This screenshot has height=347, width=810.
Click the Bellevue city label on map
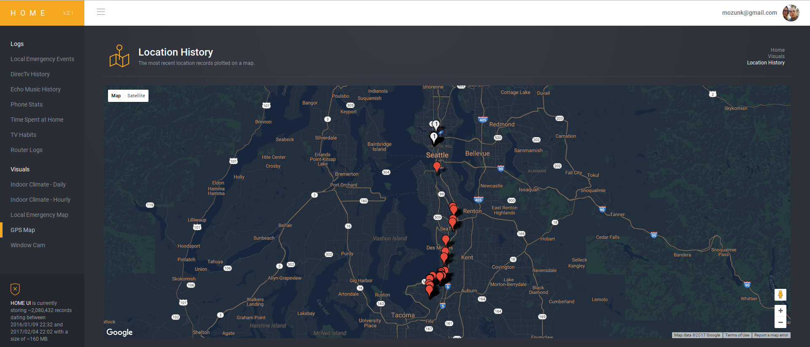click(x=477, y=154)
